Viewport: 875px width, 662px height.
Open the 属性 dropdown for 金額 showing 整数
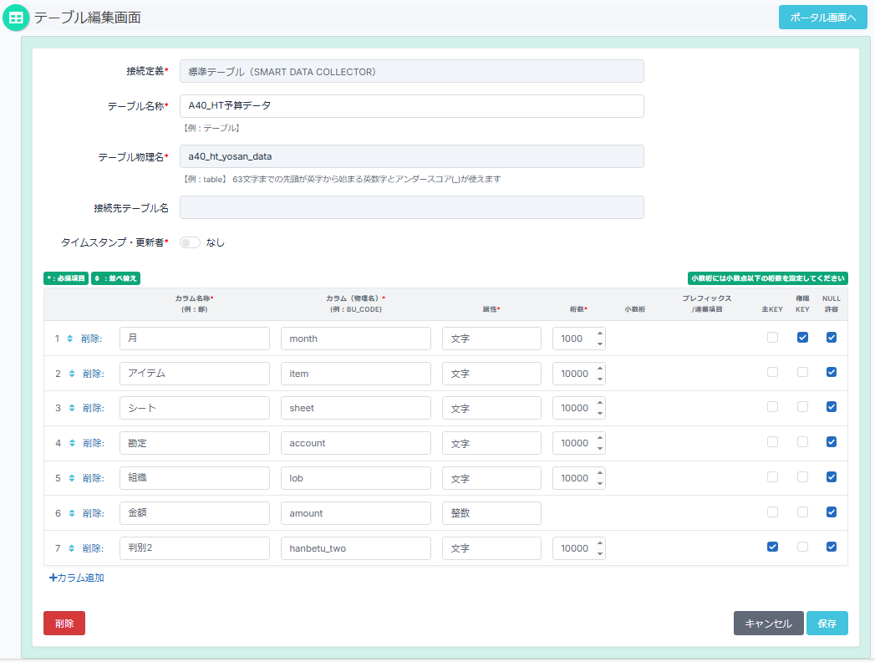491,513
